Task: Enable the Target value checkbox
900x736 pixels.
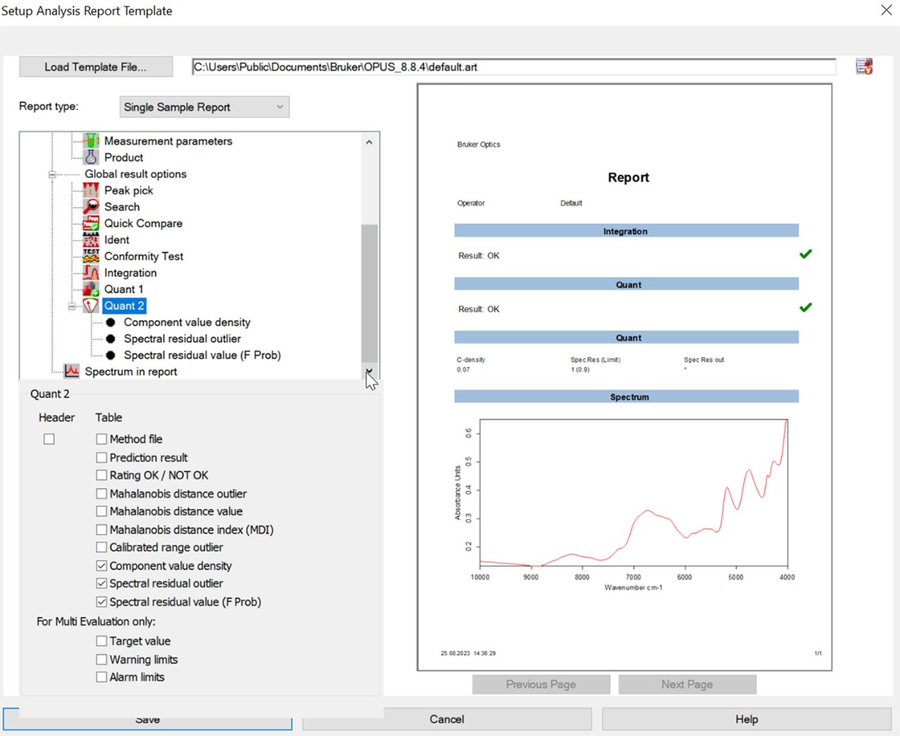Action: pyautogui.click(x=101, y=641)
